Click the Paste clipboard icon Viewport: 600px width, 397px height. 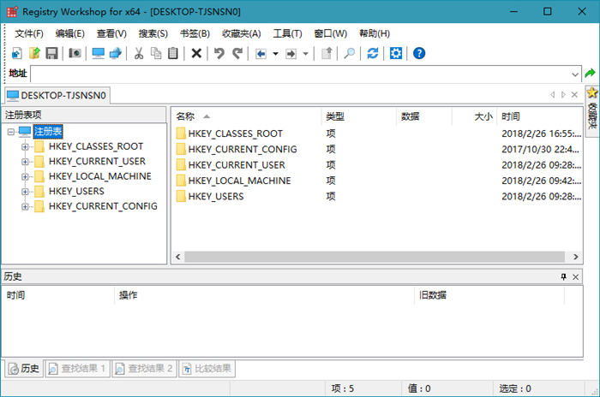click(x=173, y=53)
